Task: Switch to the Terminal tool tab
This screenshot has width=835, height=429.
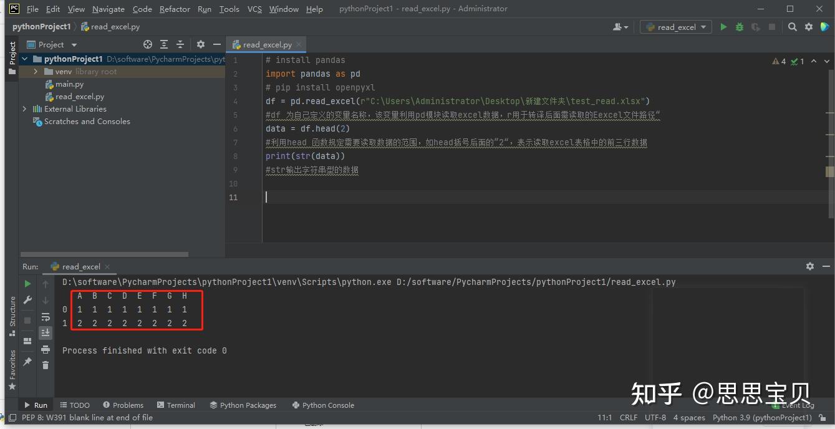Action: pos(176,405)
